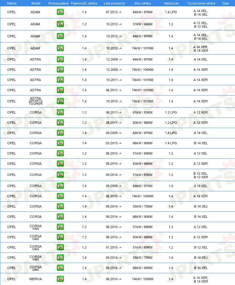Select the fuel icon in the CORSA VAN A 12 XER row
The width and height of the screenshot is (235, 285).
[x=60, y=237]
